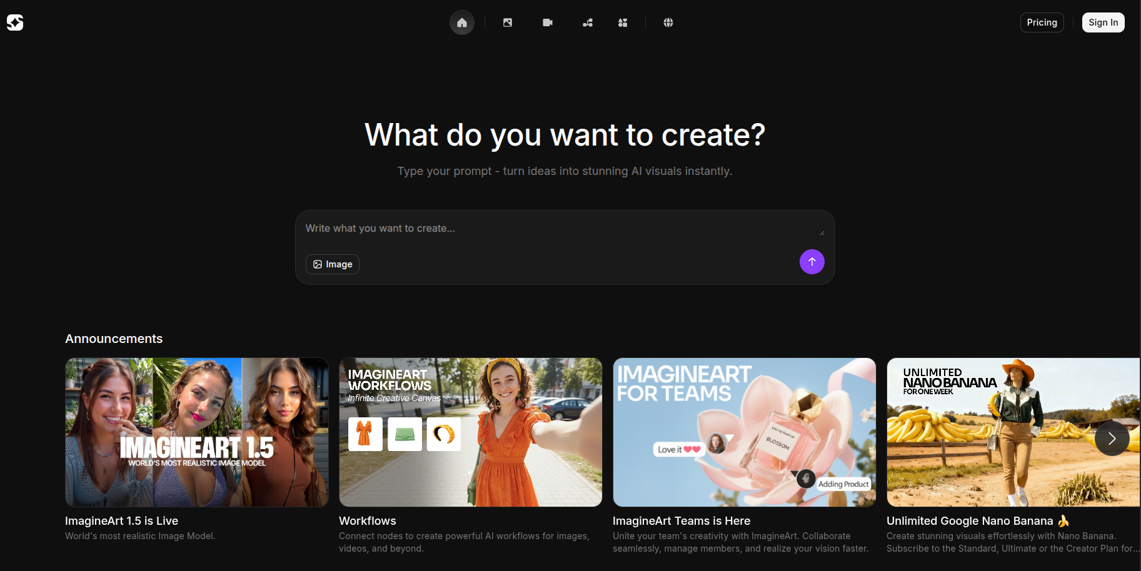The image size is (1141, 571).
Task: Open the Image generation nav icon
Action: pos(508,22)
